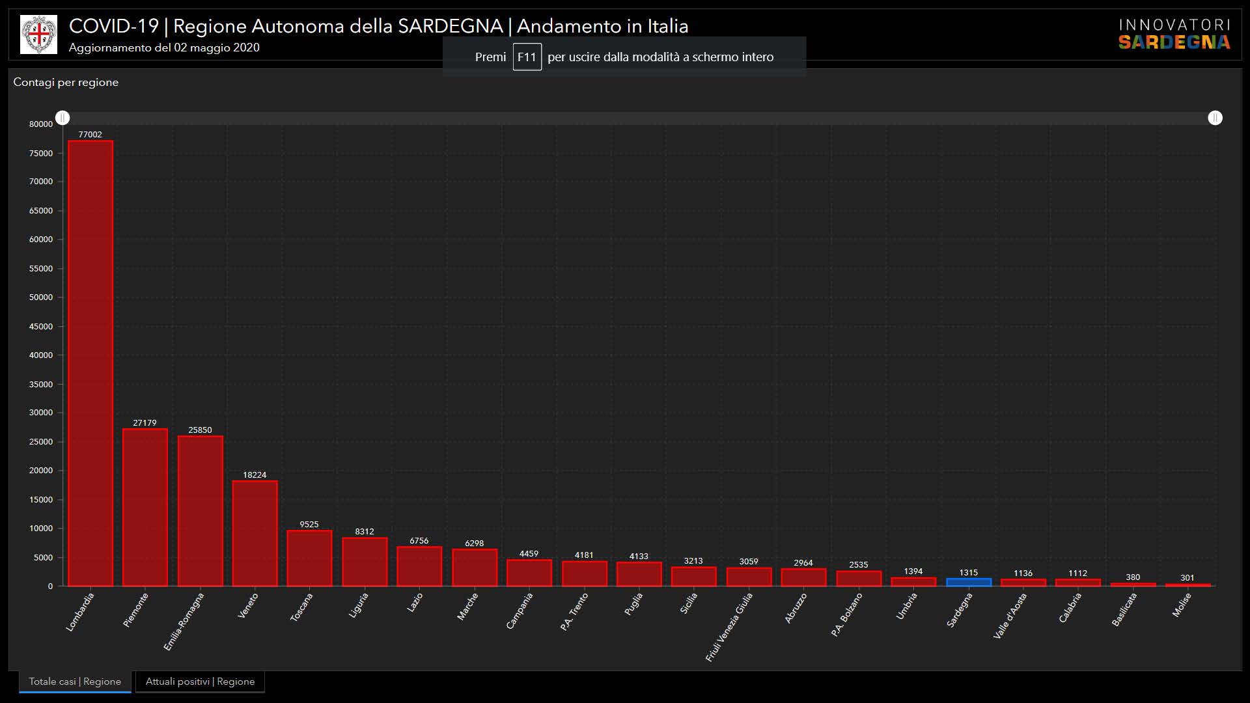Click the Lazio bar showing 6756
This screenshot has width=1250, height=703.
coord(419,566)
